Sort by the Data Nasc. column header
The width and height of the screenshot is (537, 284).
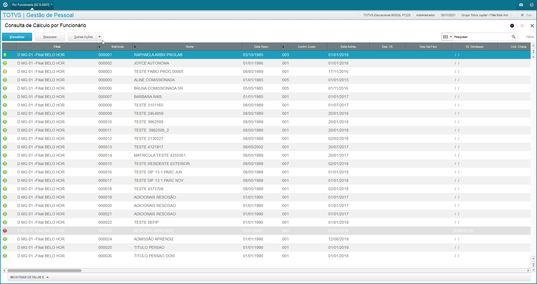pos(262,47)
